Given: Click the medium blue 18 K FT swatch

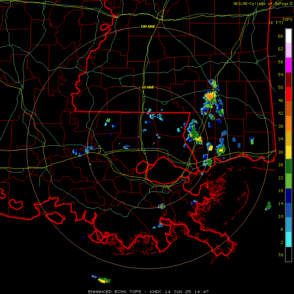Looking at the screenshot, I should tap(288, 210).
